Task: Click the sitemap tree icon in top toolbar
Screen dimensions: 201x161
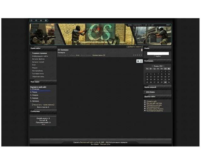Action: (41, 20)
